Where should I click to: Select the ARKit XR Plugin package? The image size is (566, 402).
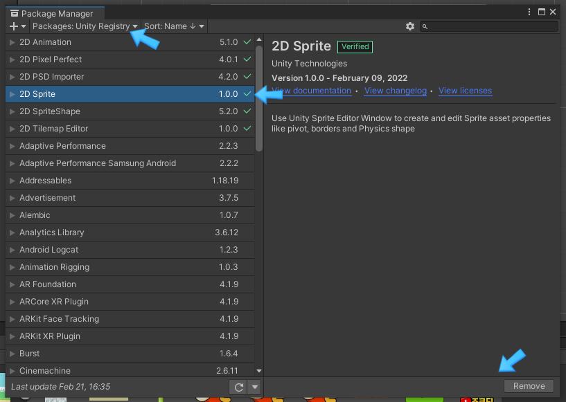click(130, 336)
